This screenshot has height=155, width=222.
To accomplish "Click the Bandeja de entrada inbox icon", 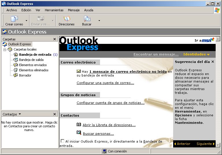I will [x=16, y=55].
